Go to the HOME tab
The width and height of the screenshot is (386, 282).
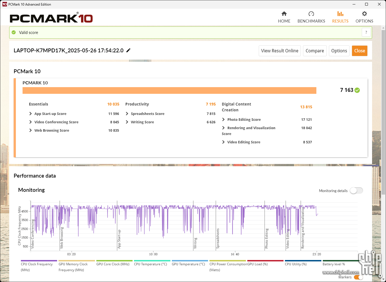(284, 17)
